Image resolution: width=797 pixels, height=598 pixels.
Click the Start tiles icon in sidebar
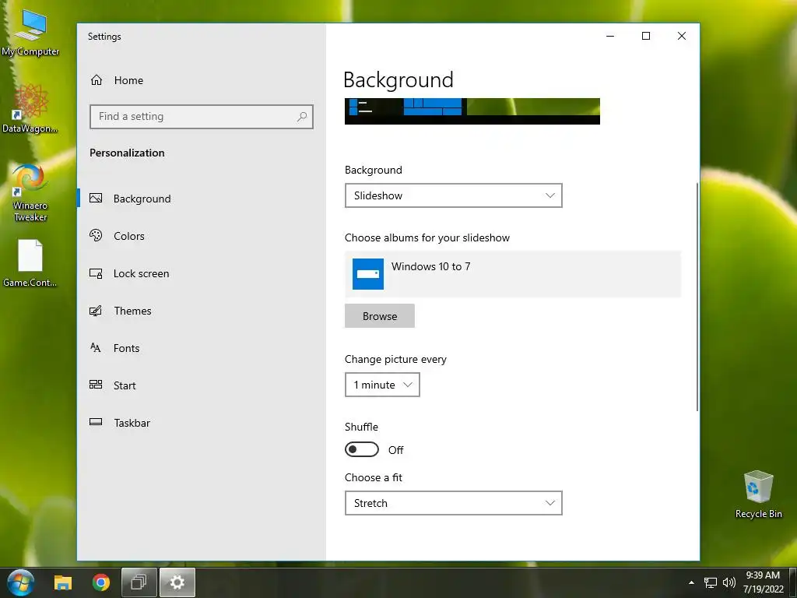pyautogui.click(x=96, y=385)
